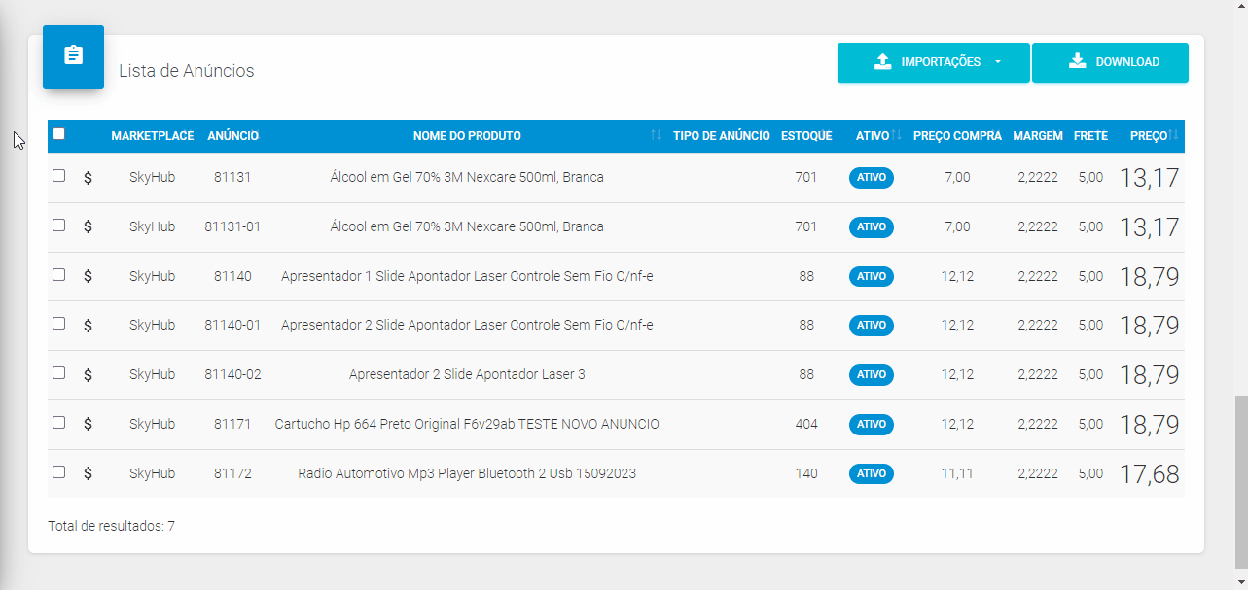Click product name Apresentador 1 Slide Apontador Laser

(467, 276)
